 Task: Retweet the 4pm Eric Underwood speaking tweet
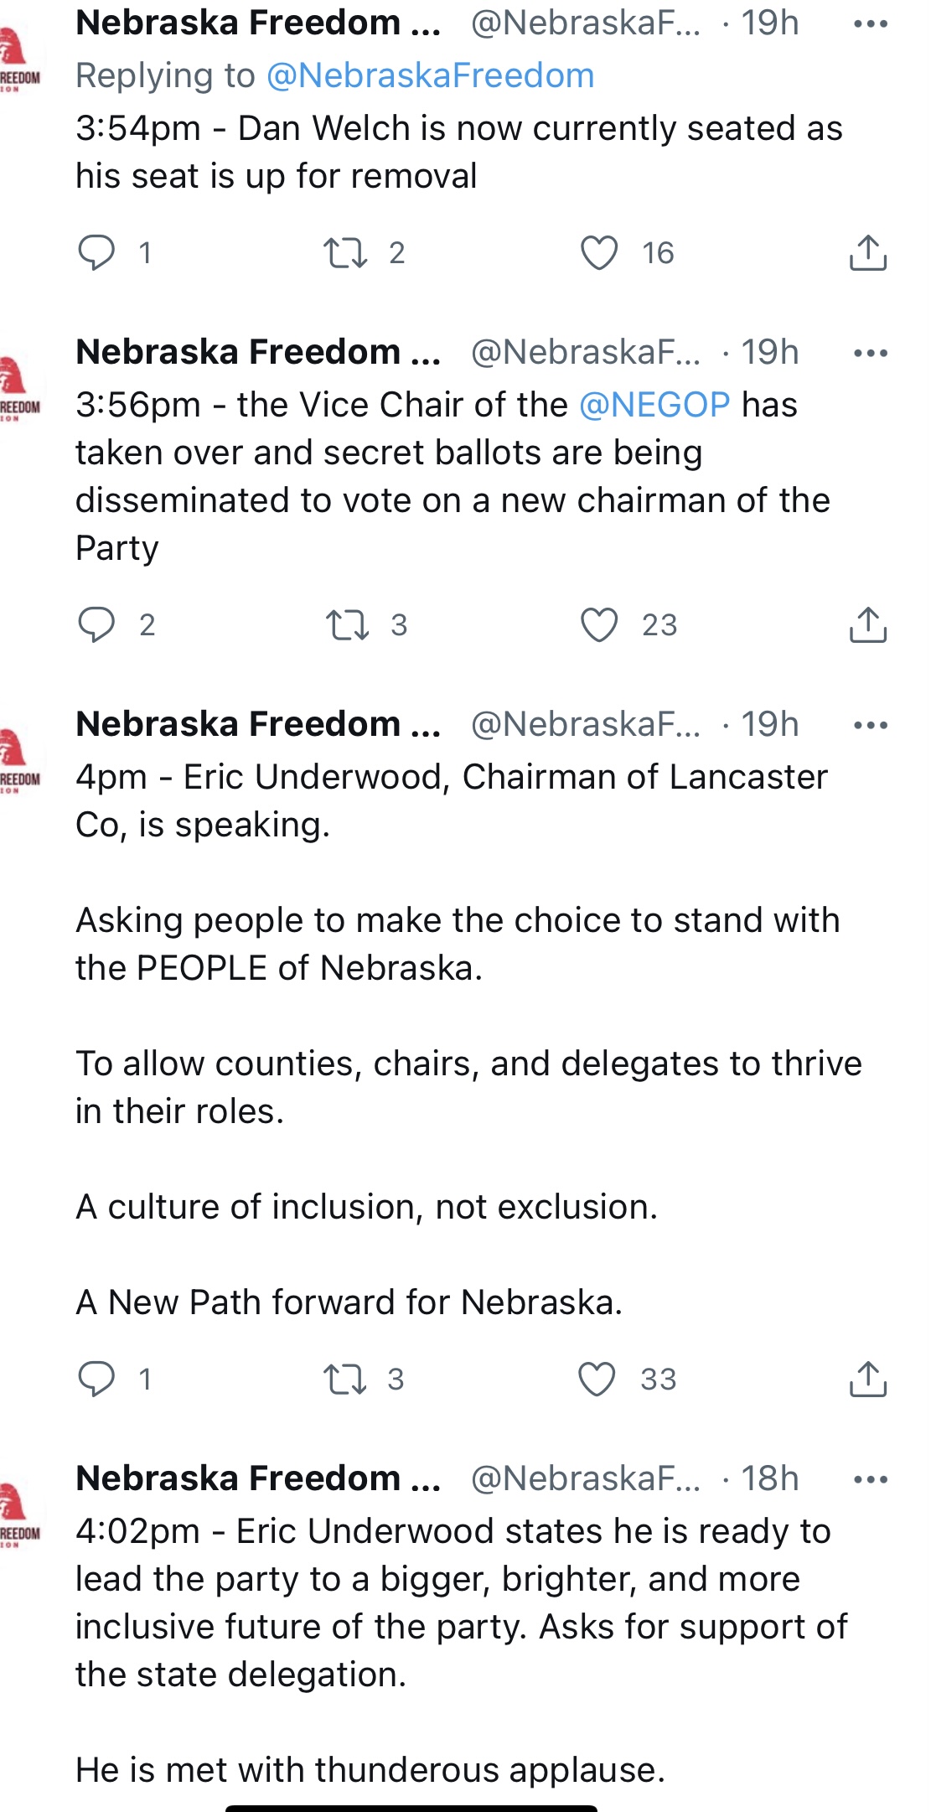(x=345, y=1379)
